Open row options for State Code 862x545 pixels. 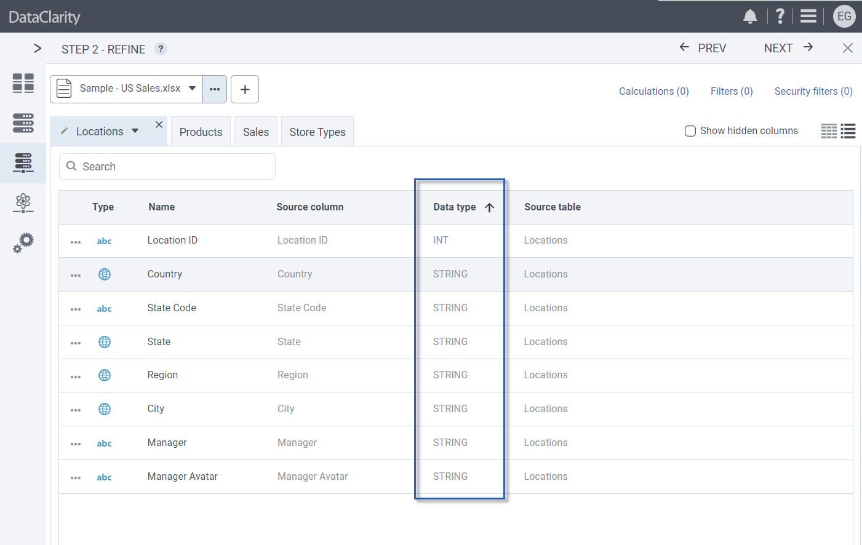tap(76, 309)
